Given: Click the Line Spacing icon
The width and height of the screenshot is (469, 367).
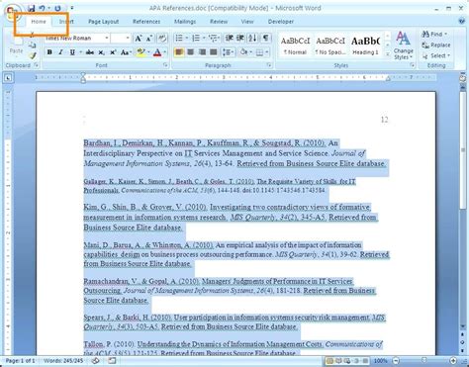Looking at the screenshot, I should click(x=227, y=52).
